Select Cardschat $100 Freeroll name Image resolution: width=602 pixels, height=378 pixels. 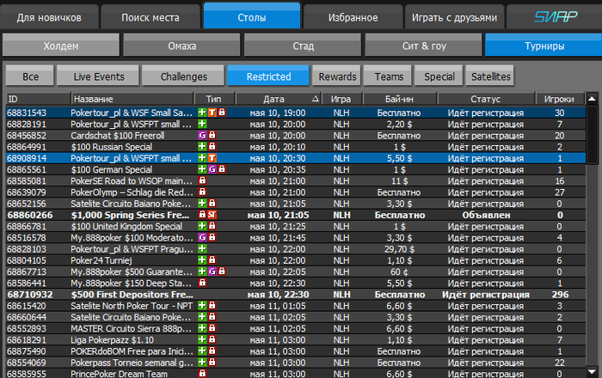[118, 136]
